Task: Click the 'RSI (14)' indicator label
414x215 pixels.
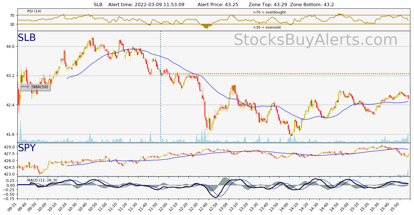Action: [x=34, y=11]
